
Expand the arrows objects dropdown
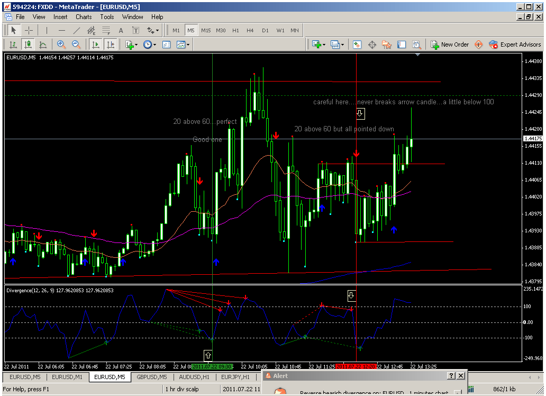point(153,30)
